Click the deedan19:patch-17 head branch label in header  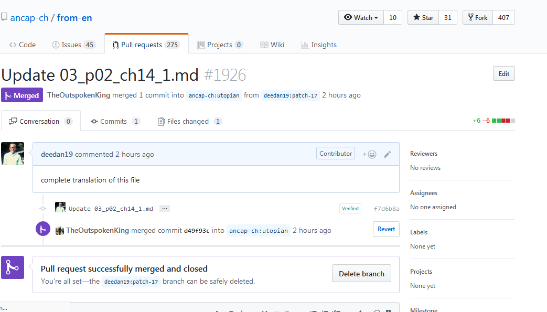(x=291, y=95)
